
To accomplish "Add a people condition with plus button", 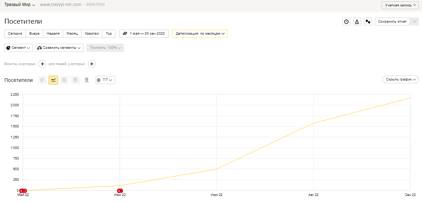I will click(91, 64).
